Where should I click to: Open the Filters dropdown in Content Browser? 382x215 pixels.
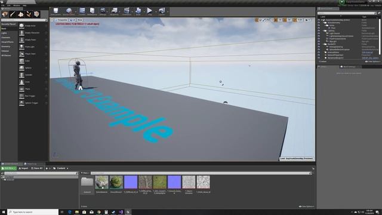click(85, 173)
